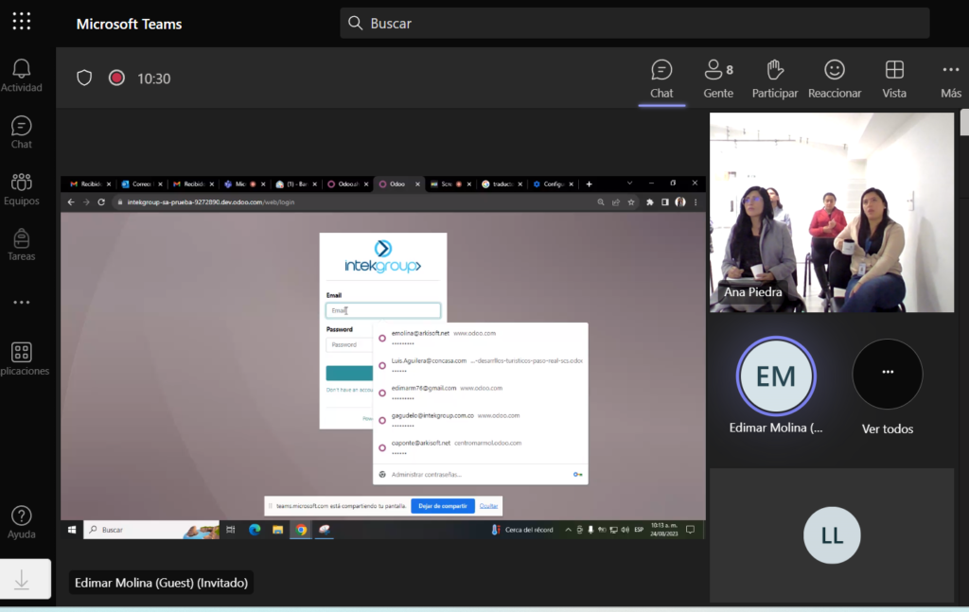Viewport: 969px width, 612px height.
Task: Open the Windows Start menu
Action: click(x=72, y=530)
